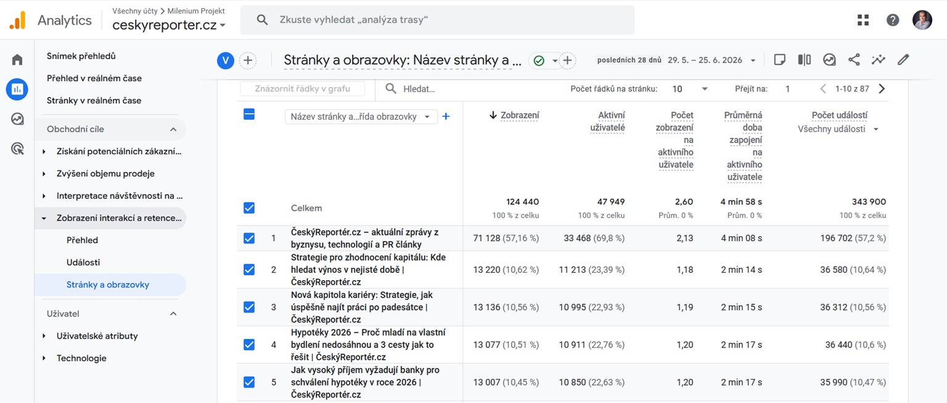Go to previous page of rows arrow
The height and width of the screenshot is (403, 947).
tap(823, 89)
